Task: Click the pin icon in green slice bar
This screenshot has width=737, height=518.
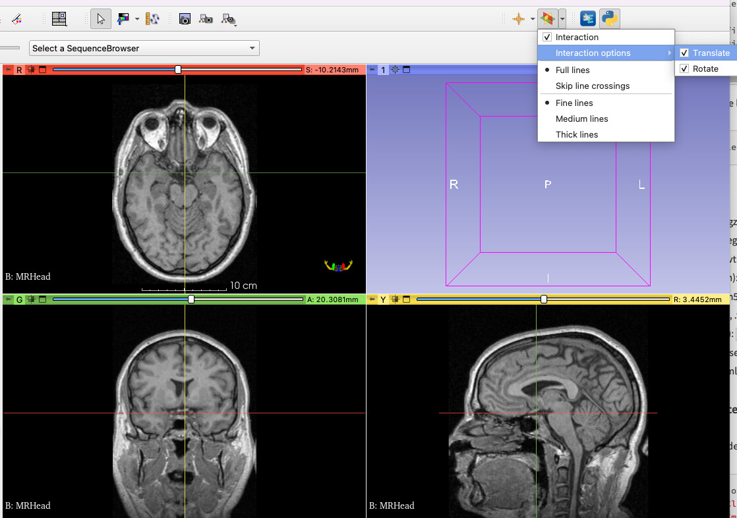Action: [x=8, y=299]
